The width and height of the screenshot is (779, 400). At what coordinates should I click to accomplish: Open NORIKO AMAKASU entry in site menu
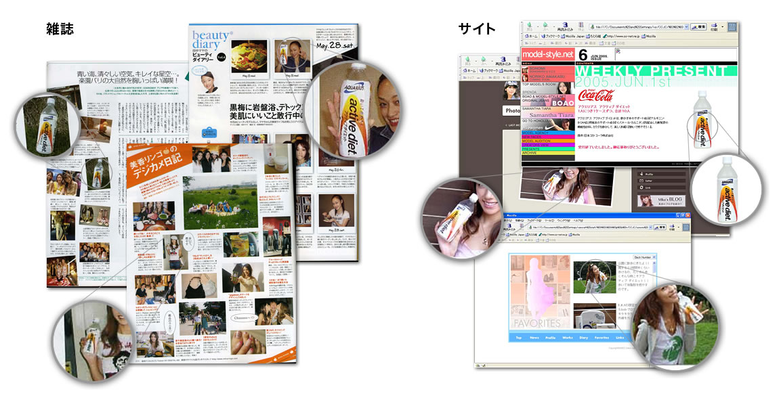click(x=548, y=77)
